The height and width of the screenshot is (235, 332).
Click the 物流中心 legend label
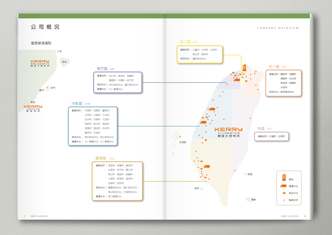(x=293, y=193)
